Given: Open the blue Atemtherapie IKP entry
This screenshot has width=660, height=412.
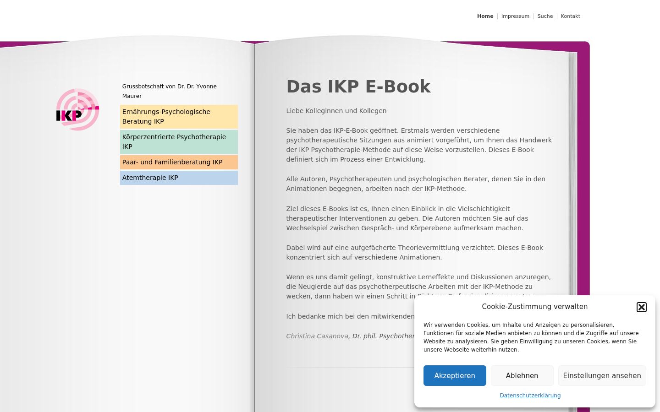Looking at the screenshot, I should tap(179, 178).
